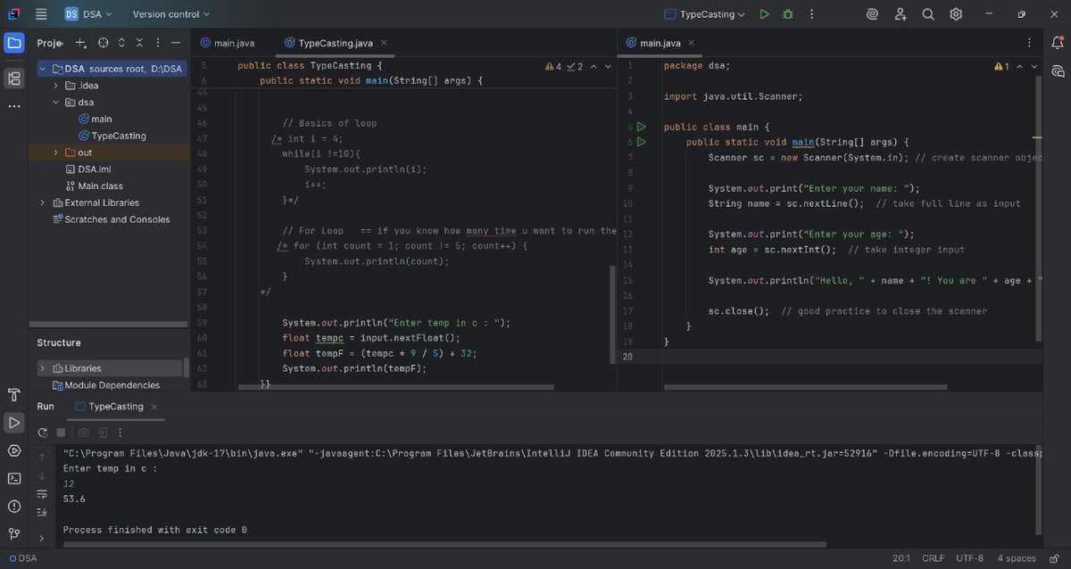1071x569 pixels.
Task: Open the Problems tool window
Action: tap(14, 507)
